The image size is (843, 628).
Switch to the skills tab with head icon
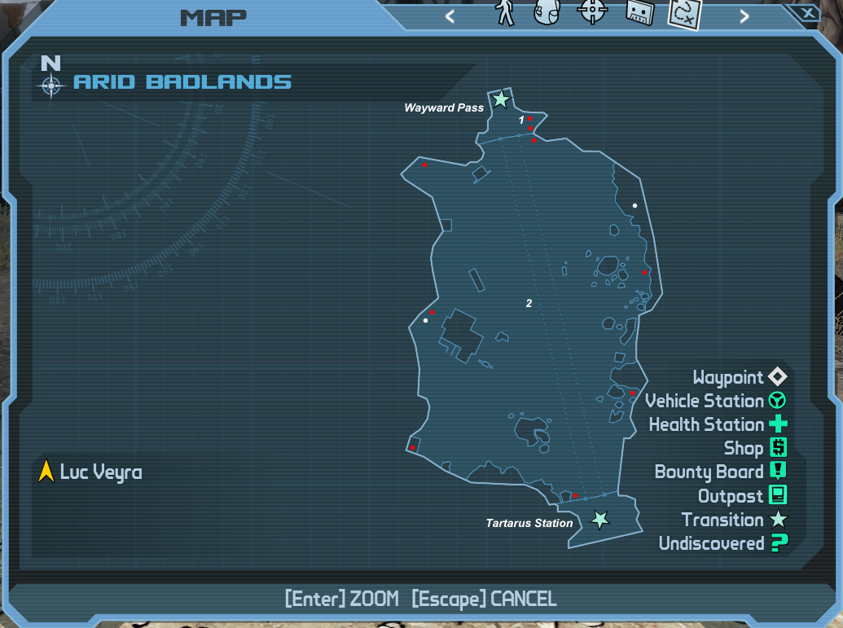coord(547,13)
